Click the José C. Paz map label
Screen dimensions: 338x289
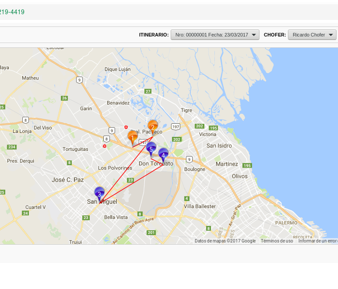[68, 180]
